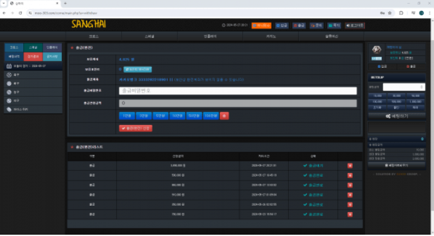Pick 500,000 in the betslip amount grid

pos(397,101)
